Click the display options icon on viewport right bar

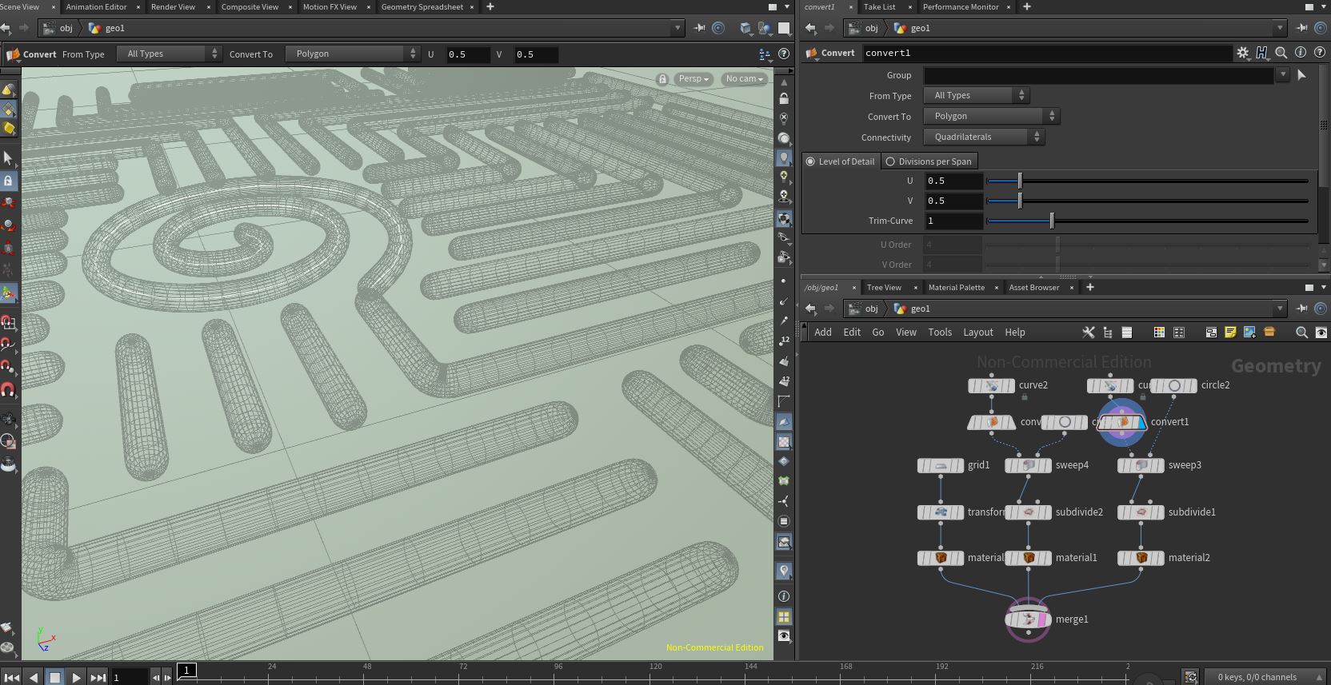(784, 635)
